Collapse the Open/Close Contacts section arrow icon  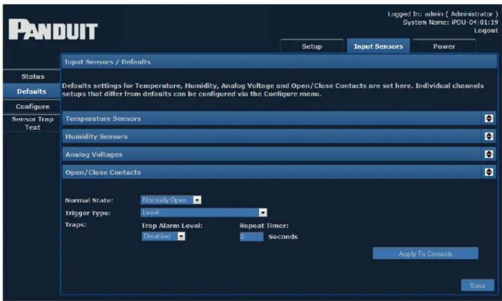488,172
